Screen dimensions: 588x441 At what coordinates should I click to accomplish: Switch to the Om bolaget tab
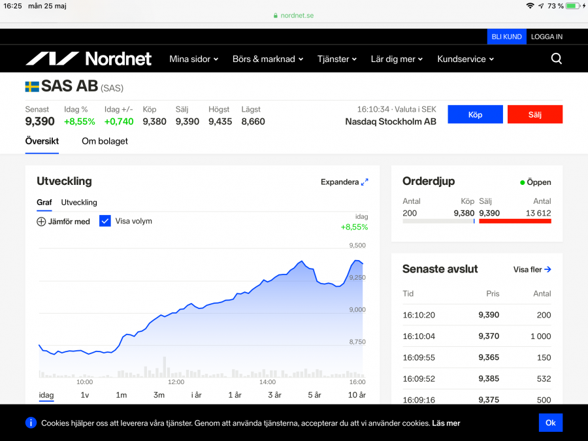105,141
